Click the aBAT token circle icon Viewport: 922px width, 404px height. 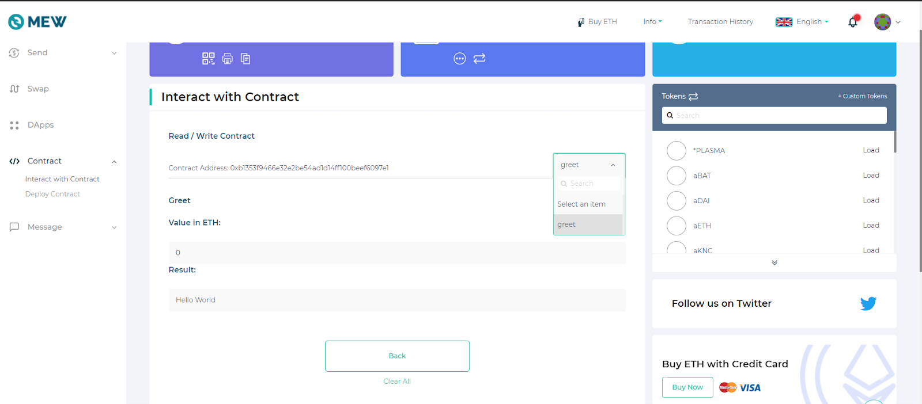pyautogui.click(x=677, y=176)
